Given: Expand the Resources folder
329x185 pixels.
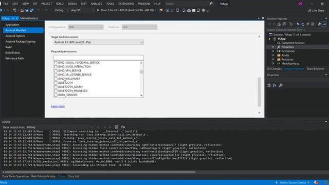Looking at the screenshot, I should point(273,60).
